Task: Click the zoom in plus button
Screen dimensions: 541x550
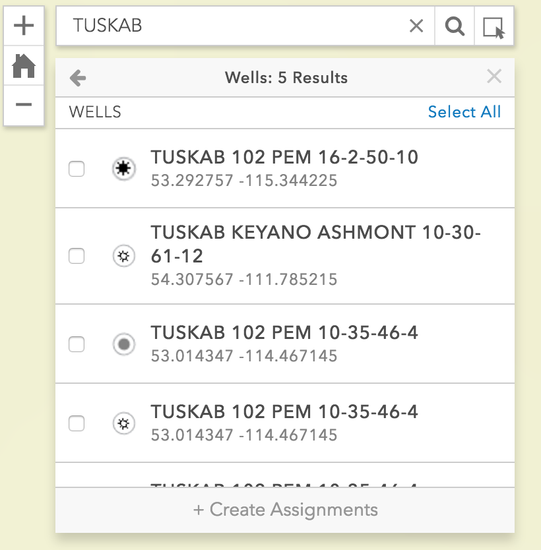Action: [24, 26]
